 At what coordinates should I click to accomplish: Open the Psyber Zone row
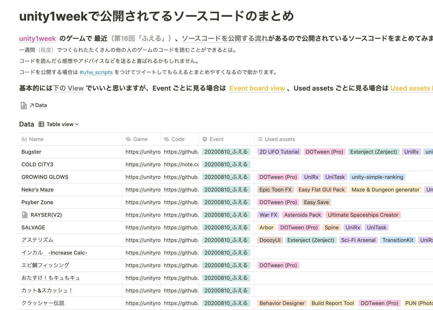coord(37,202)
